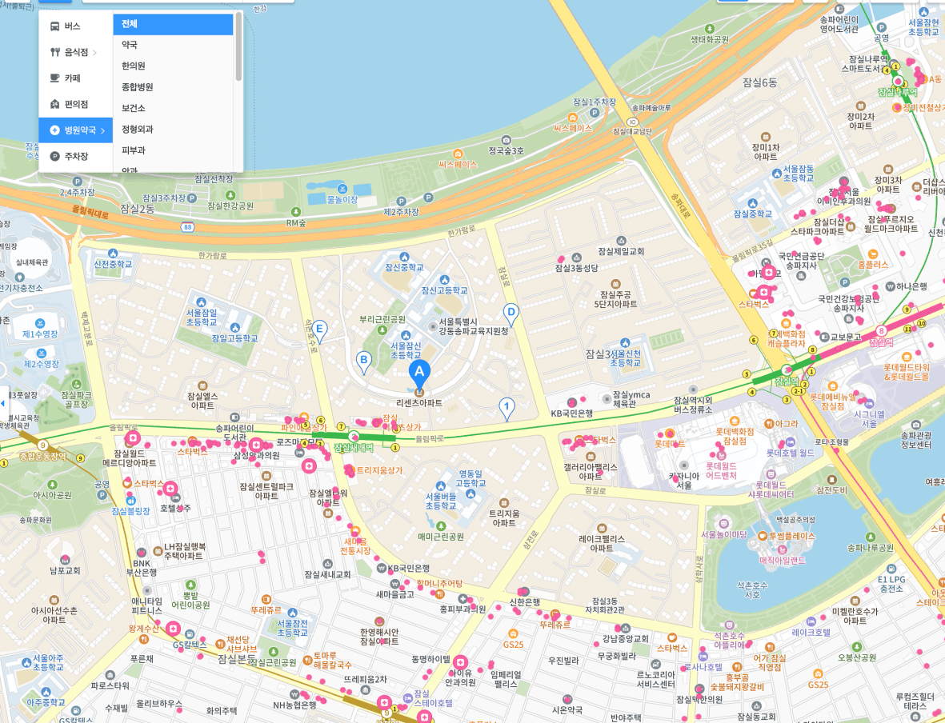The height and width of the screenshot is (723, 945).
Task: Click the 잠실볼링장 icon
Action: click(x=130, y=500)
